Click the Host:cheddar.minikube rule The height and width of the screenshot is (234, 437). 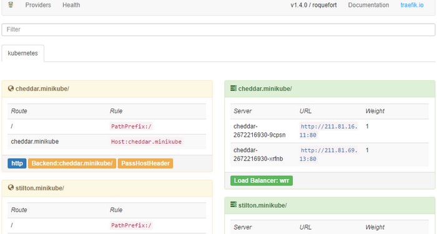point(146,142)
